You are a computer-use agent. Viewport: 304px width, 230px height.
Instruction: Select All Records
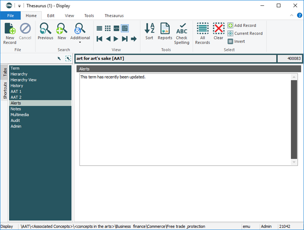pyautogui.click(x=202, y=34)
